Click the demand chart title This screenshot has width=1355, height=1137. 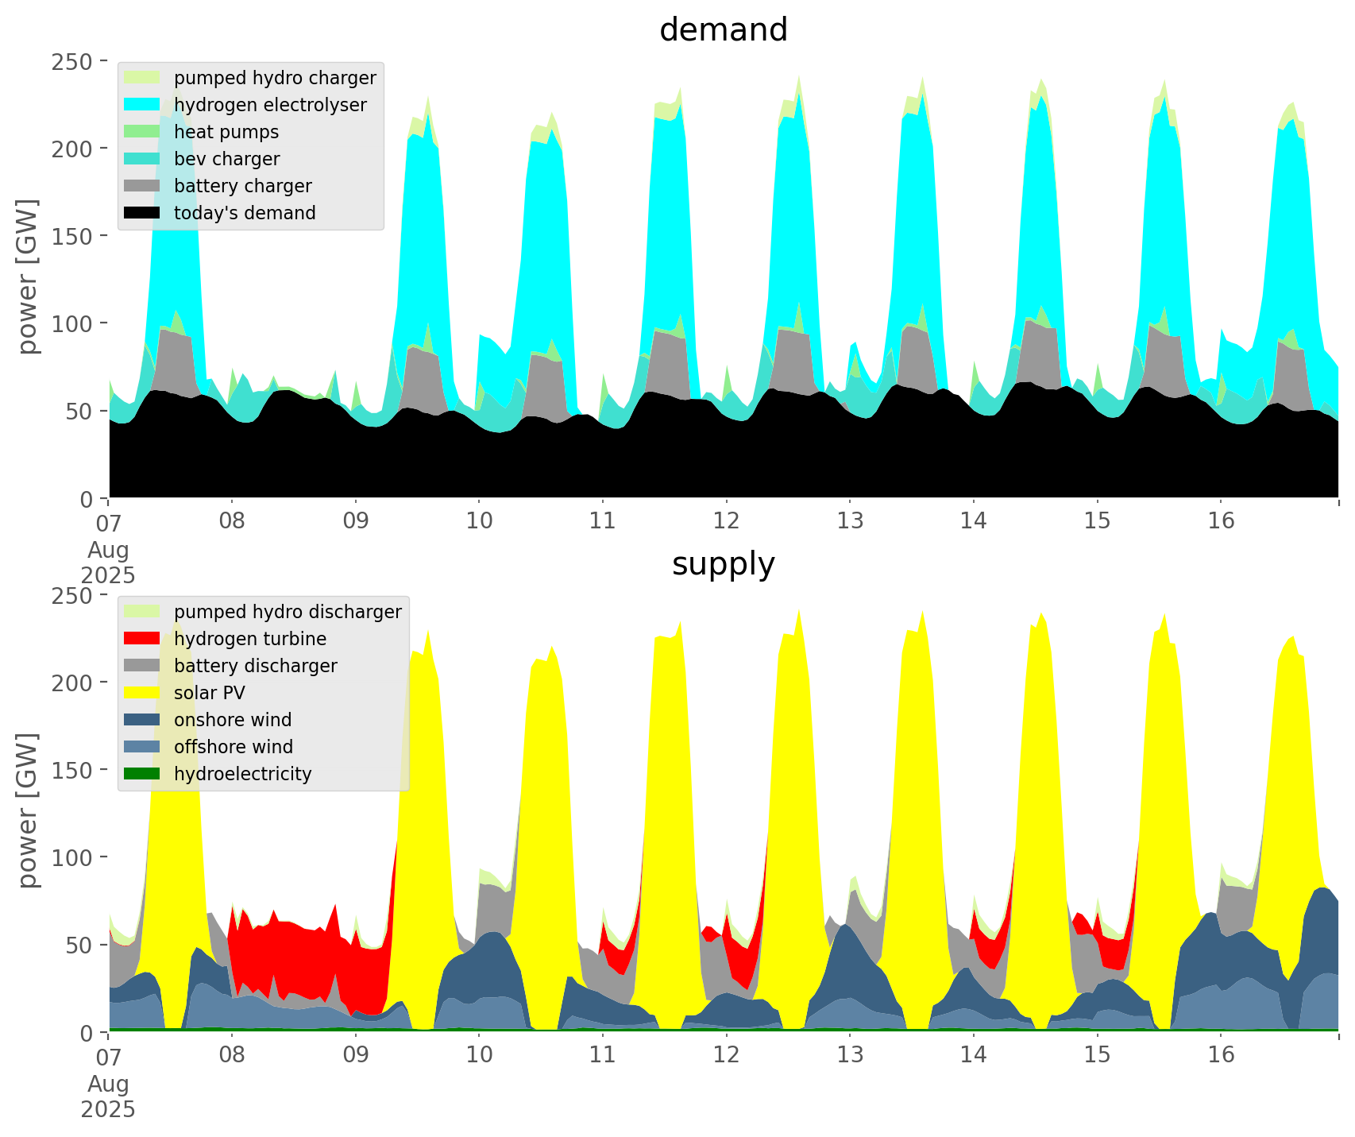click(723, 30)
